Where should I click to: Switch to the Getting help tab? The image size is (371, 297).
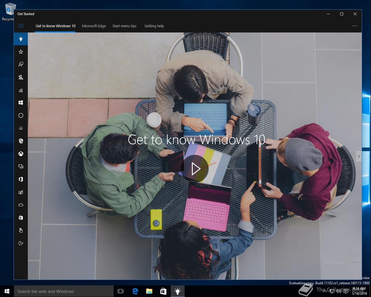[x=154, y=26]
